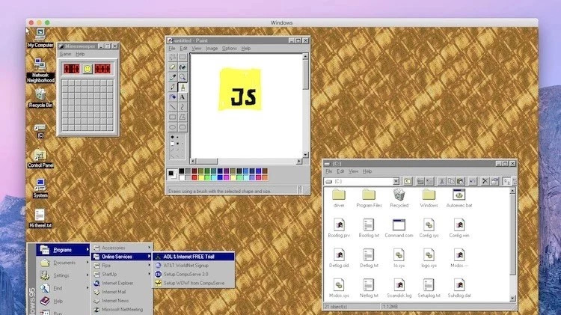Click the macOS green zoom window button
This screenshot has height=315, width=561.
(x=47, y=22)
